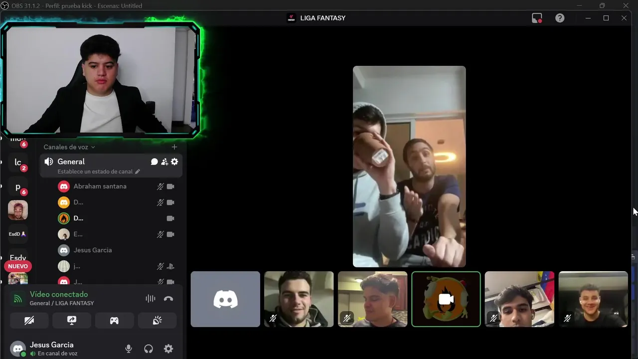Open General channel settings gear
Viewport: 638px width, 359px height.
pyautogui.click(x=174, y=162)
